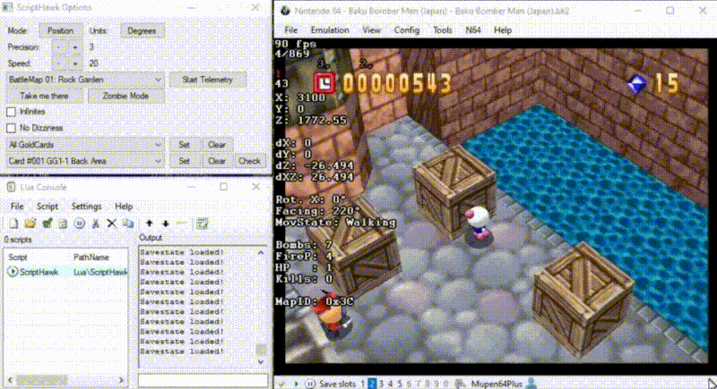The height and width of the screenshot is (389, 717).
Task: Click Set button beside Card #001
Action: tap(185, 161)
